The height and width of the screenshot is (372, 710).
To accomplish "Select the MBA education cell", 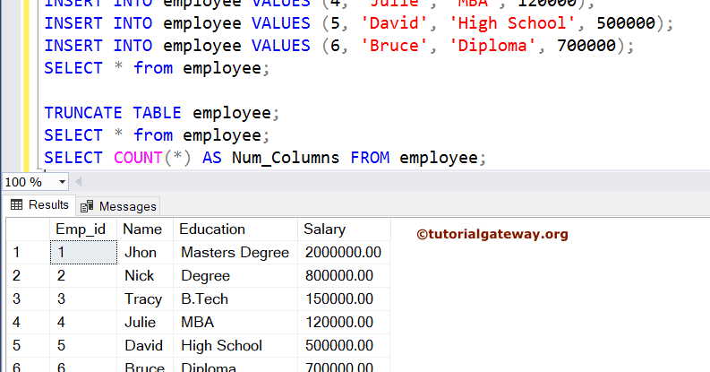I will click(235, 322).
